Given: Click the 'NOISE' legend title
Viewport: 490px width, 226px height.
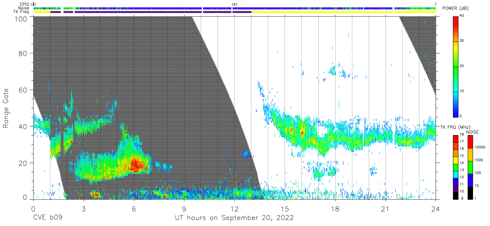Looking at the screenshot, I should pyautogui.click(x=472, y=132).
